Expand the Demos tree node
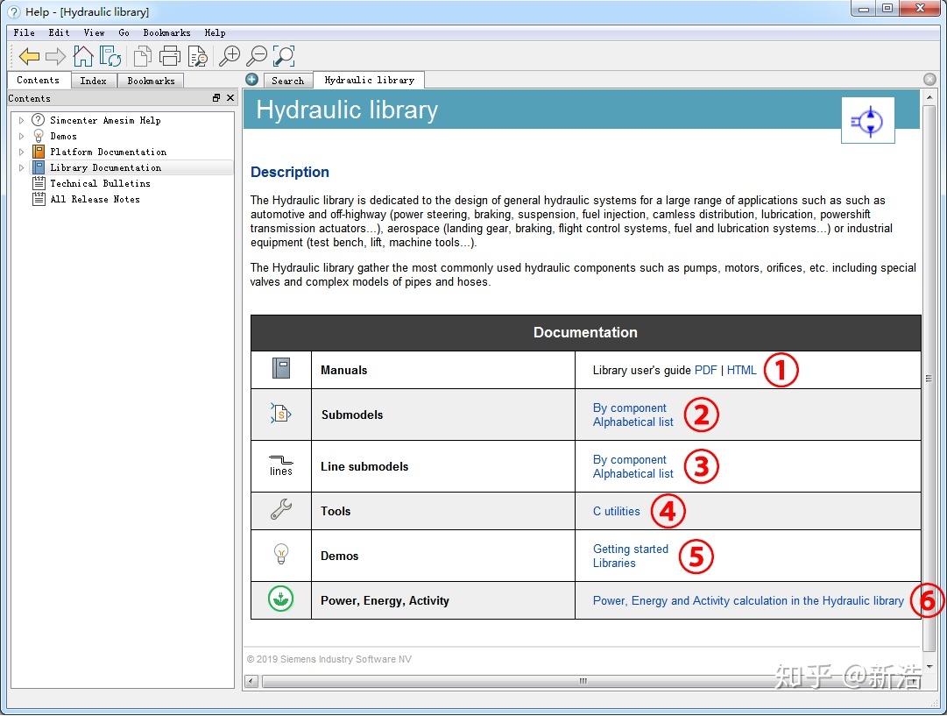The width and height of the screenshot is (947, 716). click(x=21, y=136)
